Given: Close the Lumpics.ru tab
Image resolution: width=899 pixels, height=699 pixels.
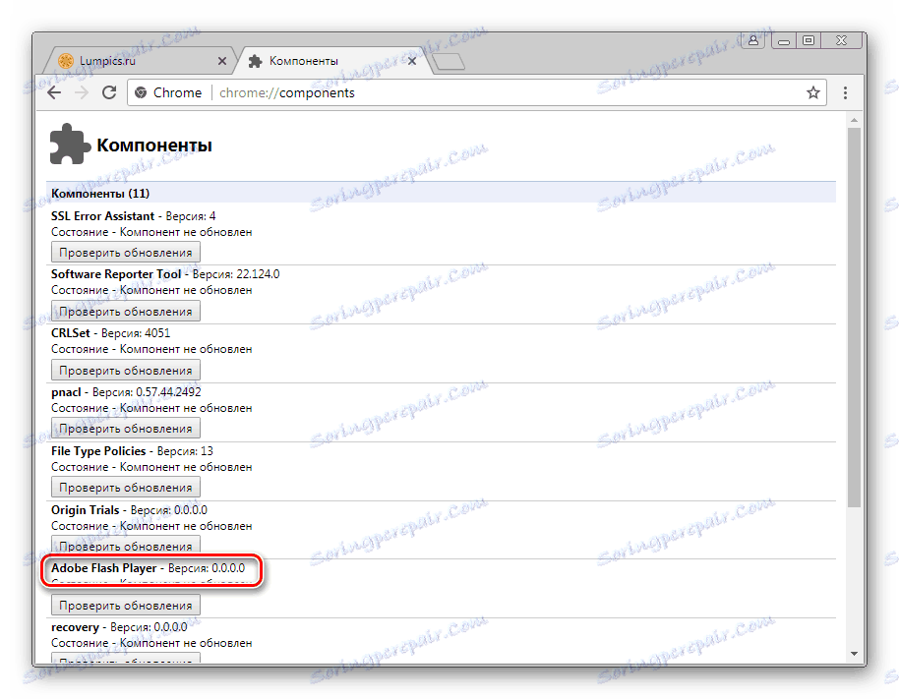Looking at the screenshot, I should click(x=222, y=61).
